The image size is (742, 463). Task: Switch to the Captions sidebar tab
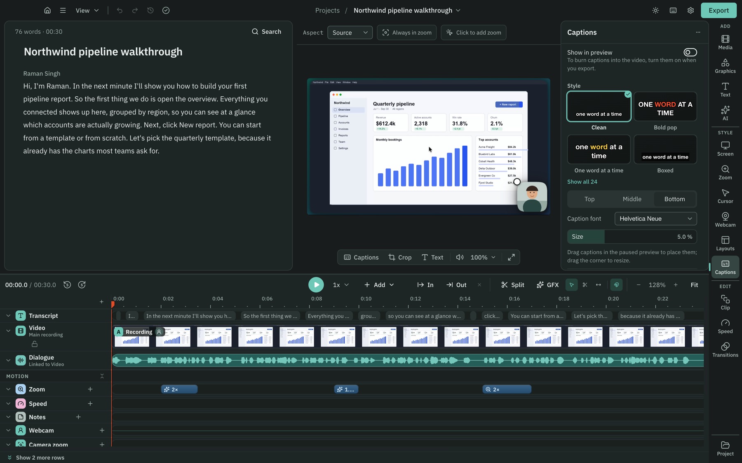point(725,267)
